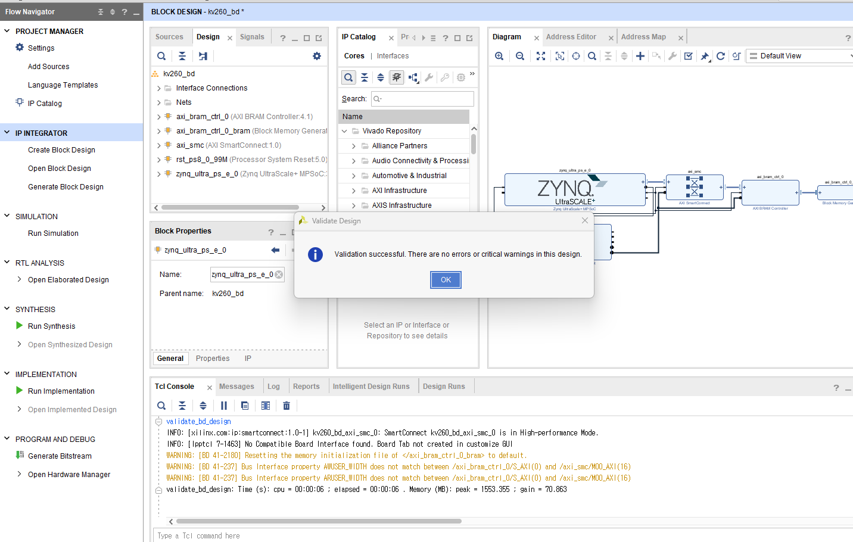Toggle hide incompatible IP filter button
Image resolution: width=853 pixels, height=542 pixels.
point(397,77)
